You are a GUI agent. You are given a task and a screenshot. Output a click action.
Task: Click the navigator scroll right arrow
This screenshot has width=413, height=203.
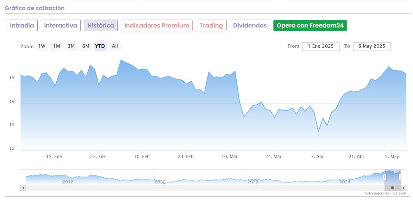404,188
